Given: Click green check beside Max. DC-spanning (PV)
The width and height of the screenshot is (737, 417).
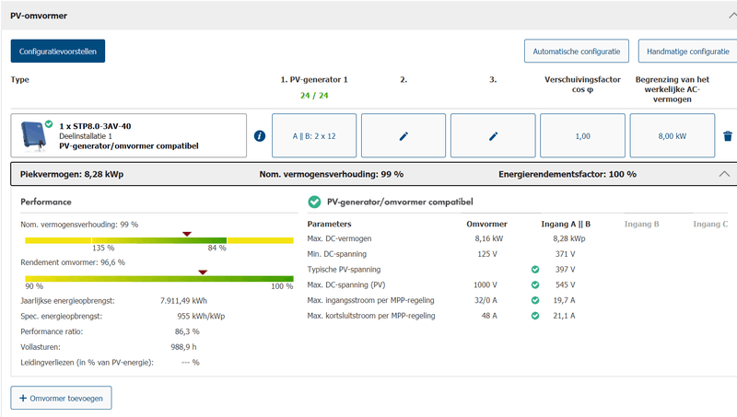Looking at the screenshot, I should [534, 285].
